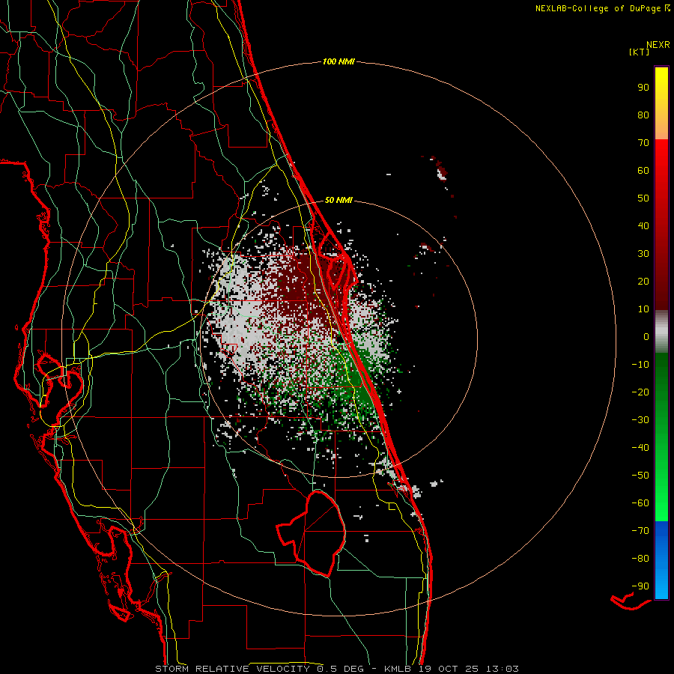Click the -90 knot scale value
The height and width of the screenshot is (674, 674).
click(640, 586)
